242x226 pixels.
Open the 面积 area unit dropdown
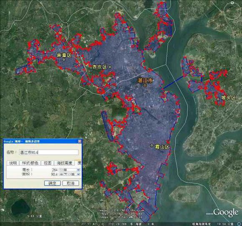point(69,174)
